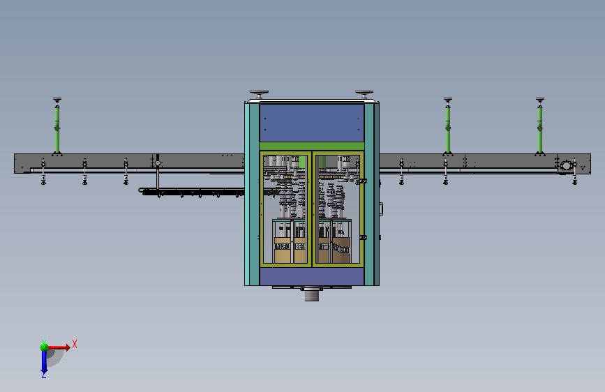Select the upper blue panel of the machine cabinet
Screen dimensions: 605x392
[x=312, y=123]
